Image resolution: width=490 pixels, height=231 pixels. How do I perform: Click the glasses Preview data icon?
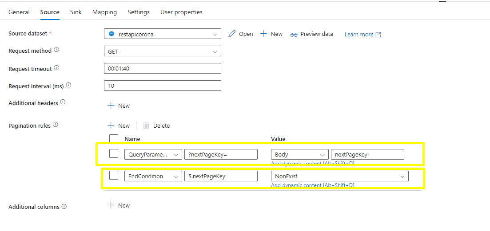294,34
